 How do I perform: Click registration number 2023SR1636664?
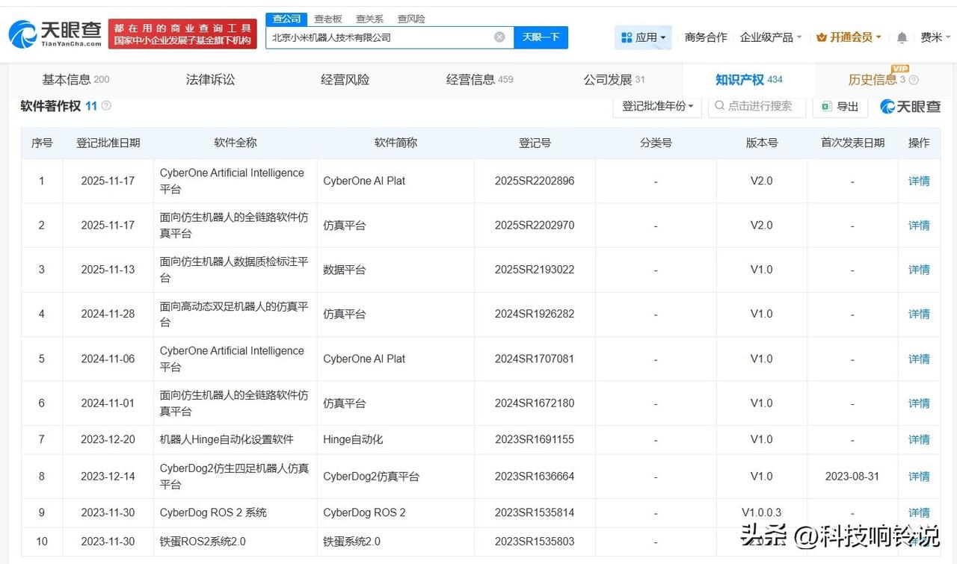(535, 477)
